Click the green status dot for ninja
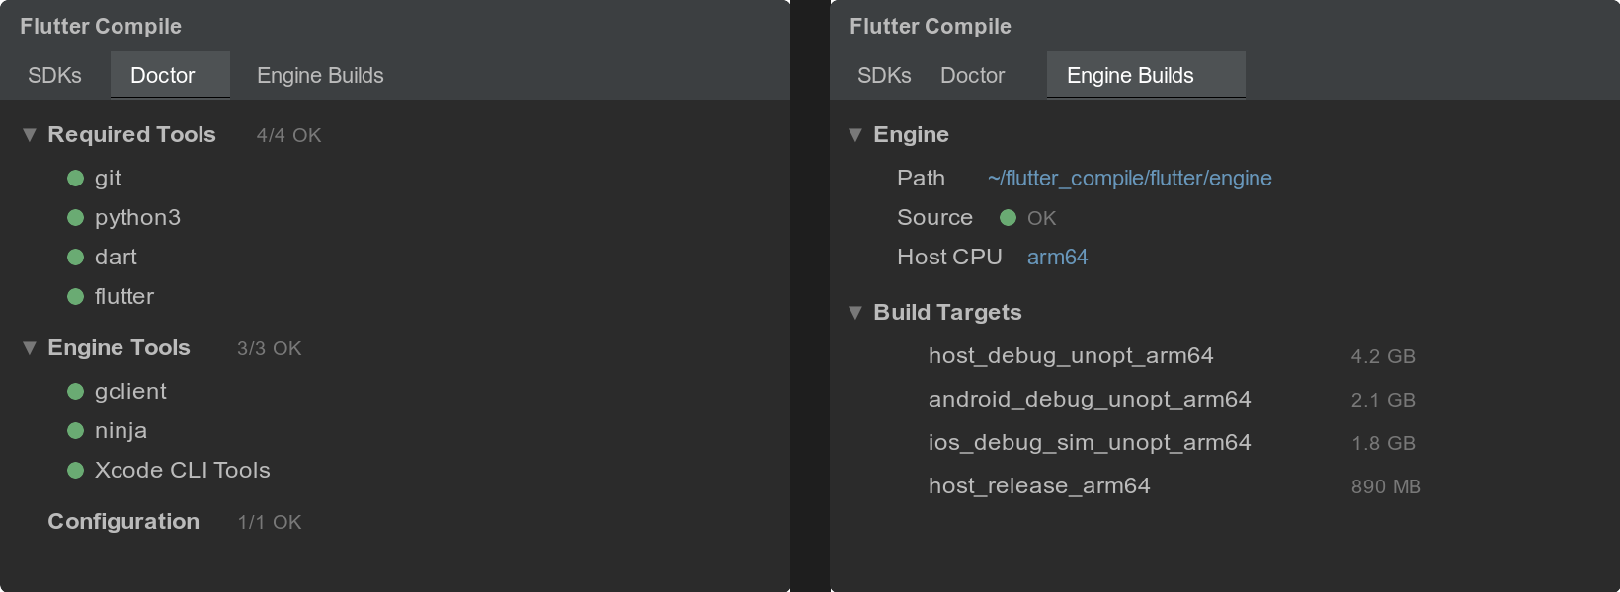Viewport: 1620px width, 592px height. coord(75,431)
